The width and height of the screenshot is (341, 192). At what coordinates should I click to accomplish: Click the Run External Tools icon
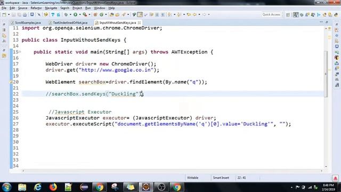pyautogui.click(x=85, y=14)
